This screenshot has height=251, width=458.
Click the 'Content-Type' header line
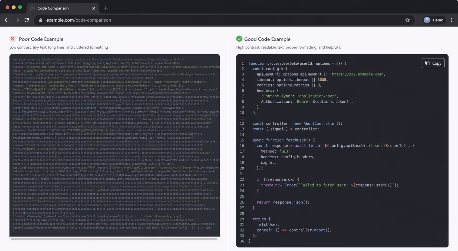[300, 96]
